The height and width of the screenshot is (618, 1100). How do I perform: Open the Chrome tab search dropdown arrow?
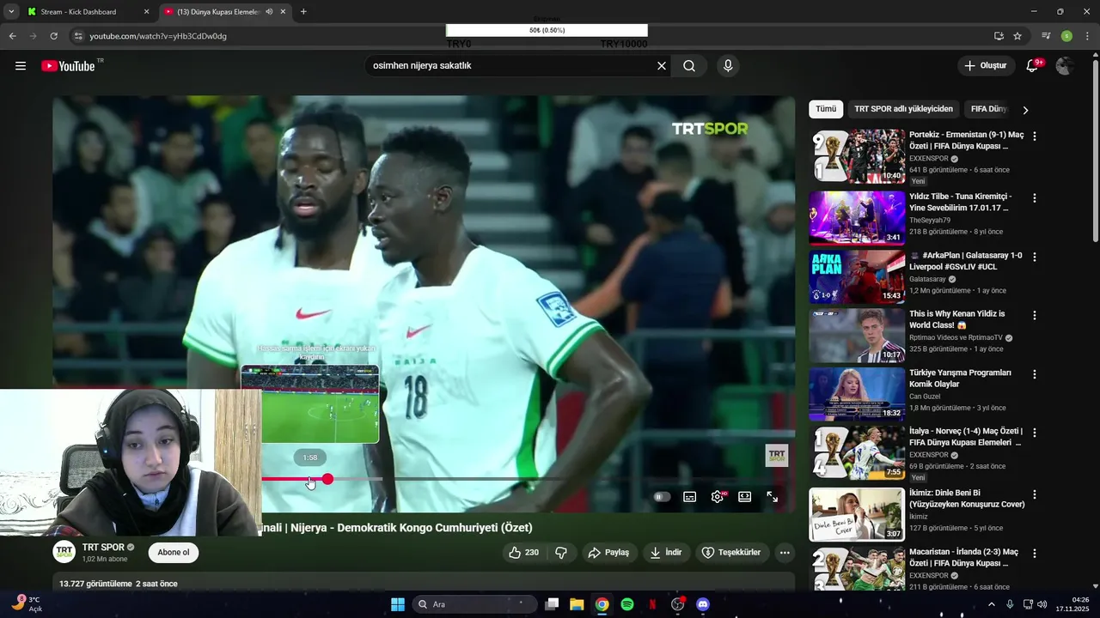coord(11,12)
